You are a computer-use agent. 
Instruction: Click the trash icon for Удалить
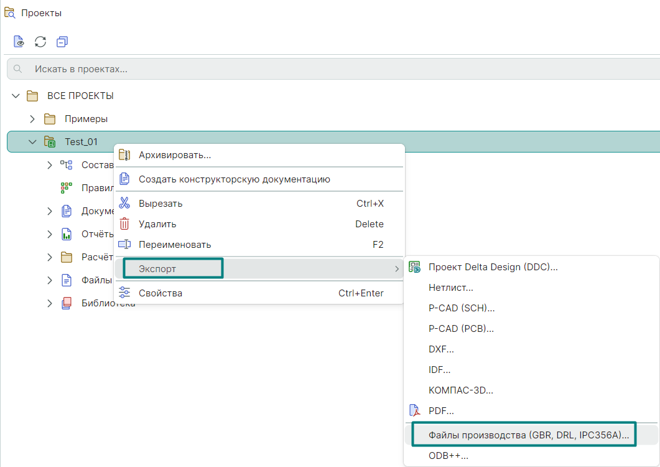click(x=125, y=224)
